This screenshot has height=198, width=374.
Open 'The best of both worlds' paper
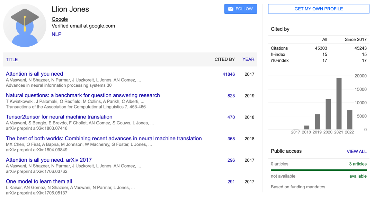pos(104,138)
